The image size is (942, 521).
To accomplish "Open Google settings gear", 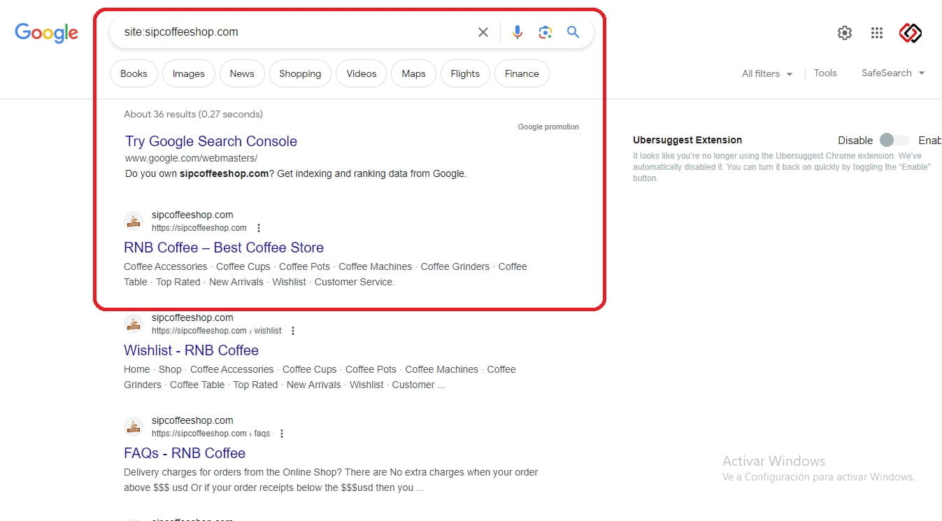I will click(x=845, y=33).
